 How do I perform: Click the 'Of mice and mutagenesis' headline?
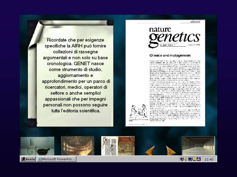click(x=170, y=55)
